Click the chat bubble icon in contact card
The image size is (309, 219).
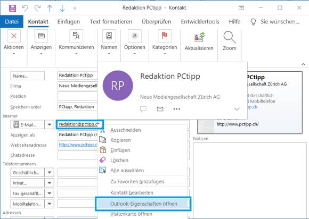point(143,109)
